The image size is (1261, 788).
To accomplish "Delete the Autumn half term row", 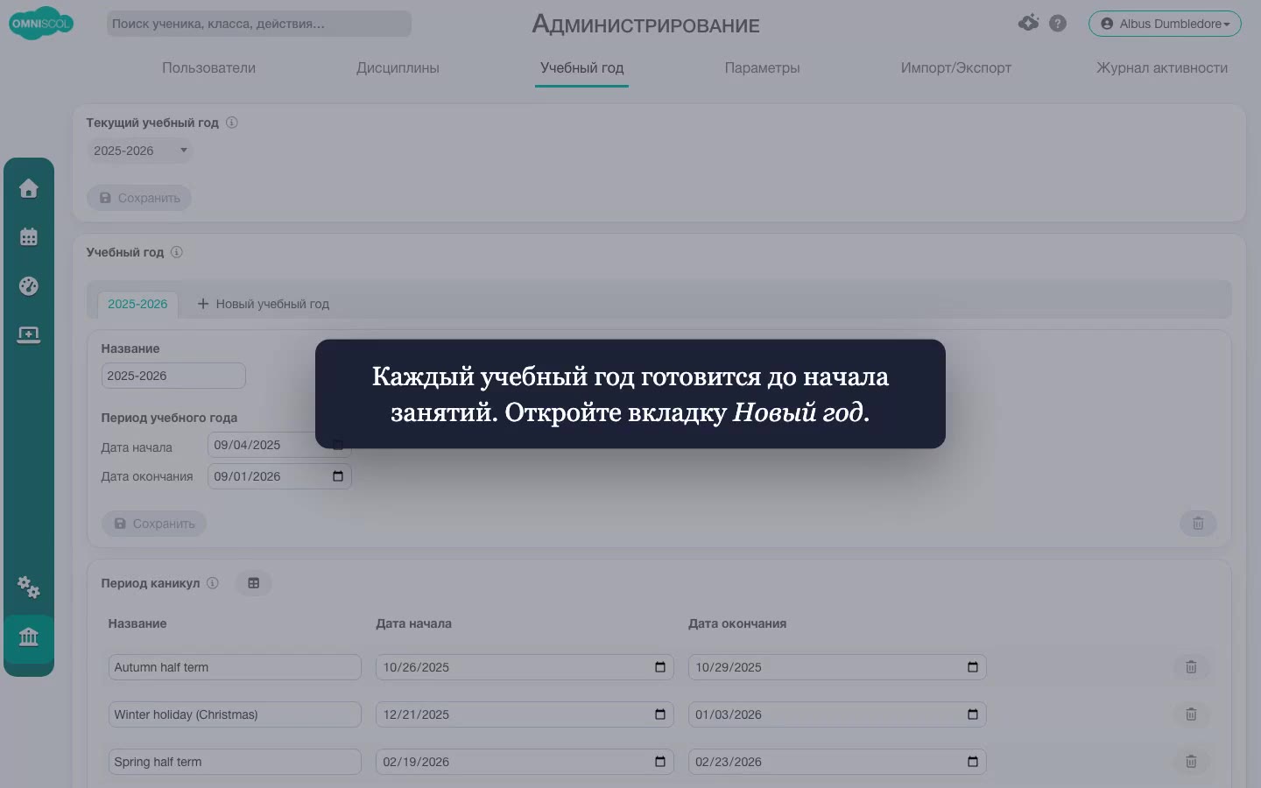I will point(1191,667).
